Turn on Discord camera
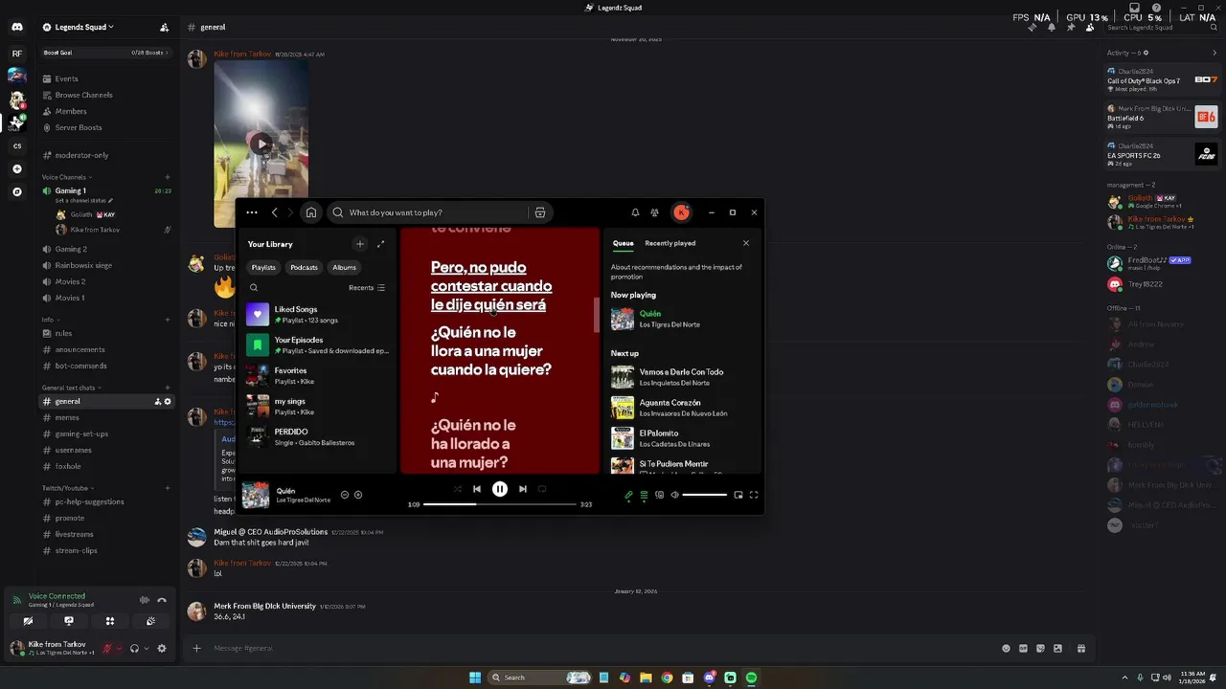Image resolution: width=1226 pixels, height=689 pixels. point(28,621)
